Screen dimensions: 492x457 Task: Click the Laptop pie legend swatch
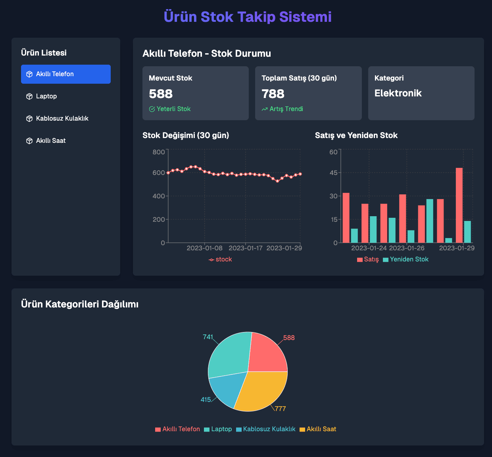[207, 430]
